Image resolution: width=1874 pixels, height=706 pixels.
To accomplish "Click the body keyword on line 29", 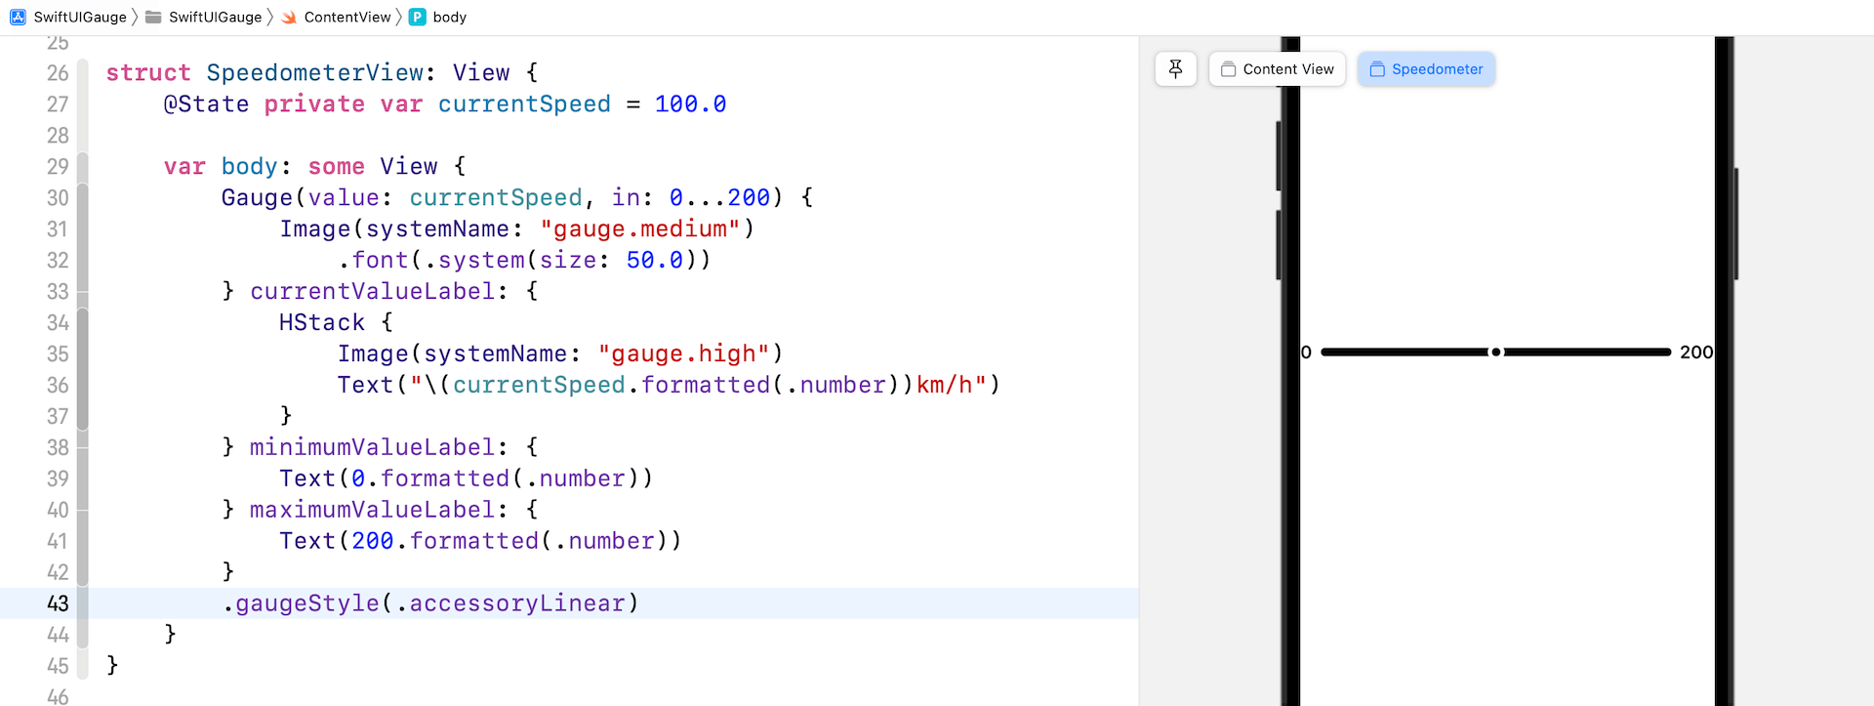I will click(x=249, y=167).
